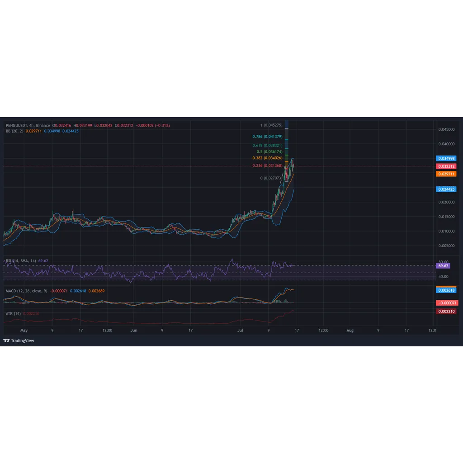Click the red −0.000071 MACD axis tag
Image resolution: width=463 pixels, height=463 pixels.
(447, 303)
